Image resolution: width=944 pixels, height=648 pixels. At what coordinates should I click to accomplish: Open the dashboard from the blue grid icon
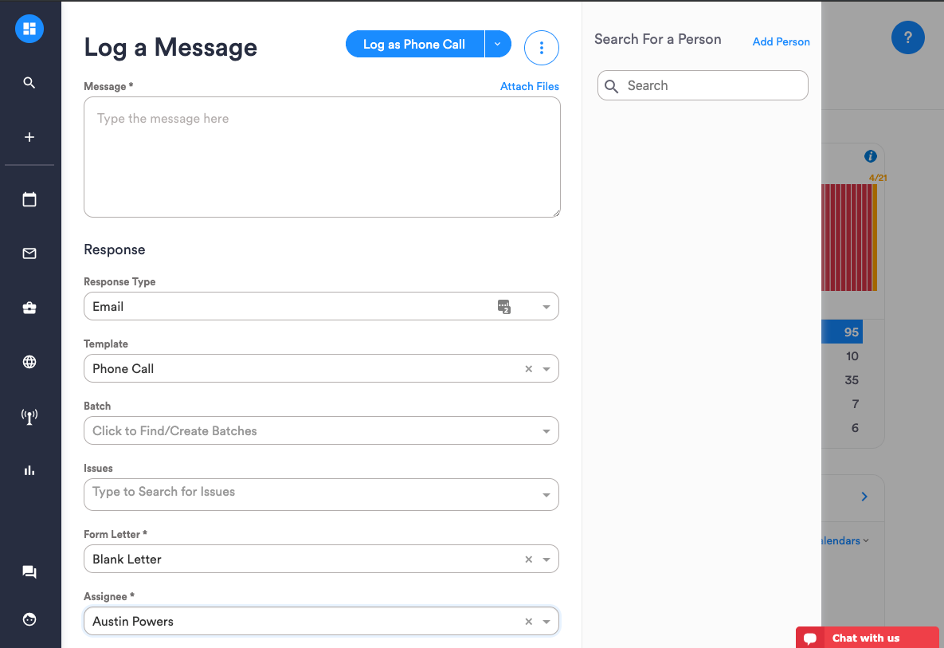[x=29, y=28]
